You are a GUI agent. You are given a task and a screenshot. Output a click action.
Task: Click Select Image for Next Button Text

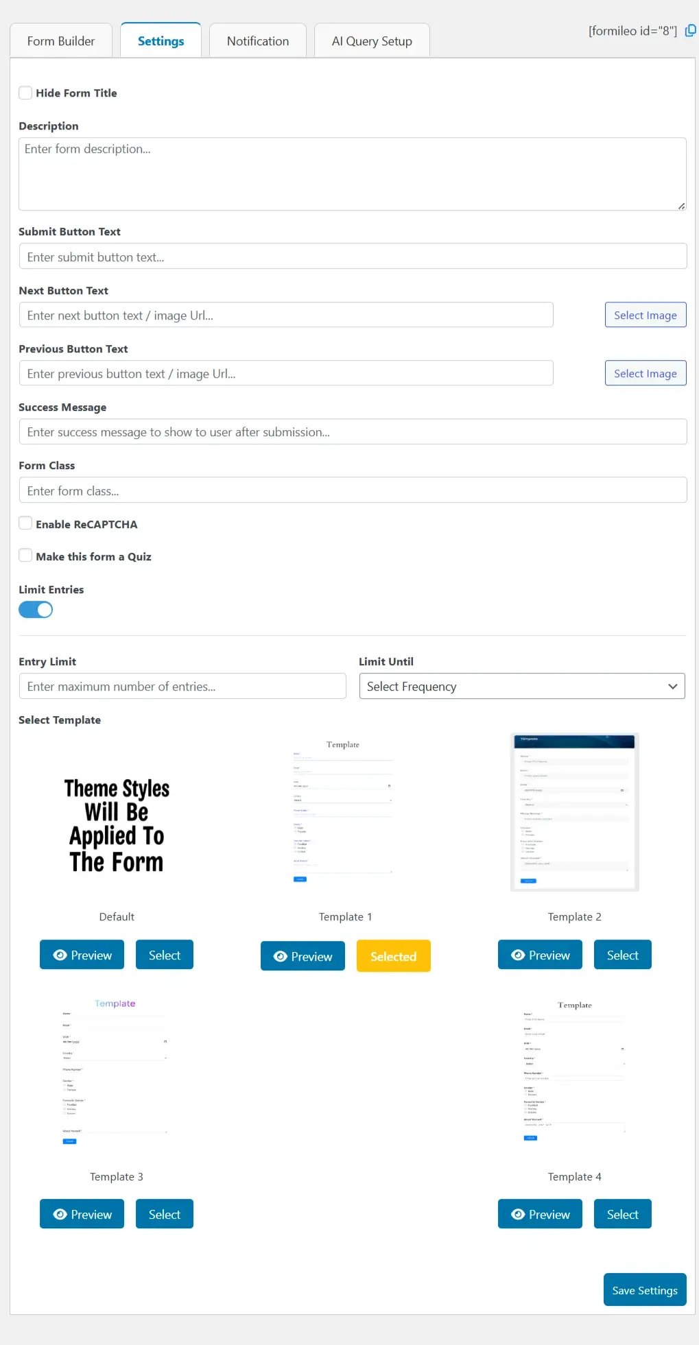click(645, 315)
